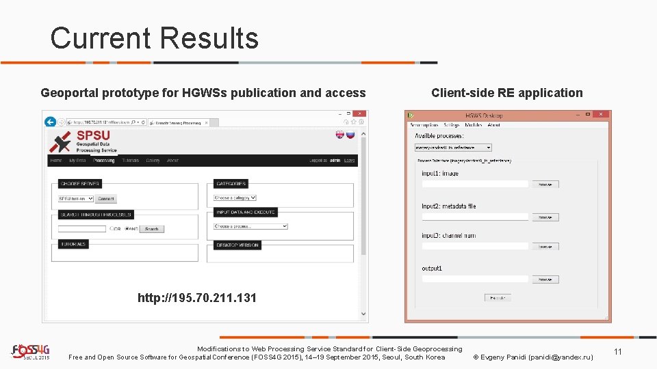Close the browser window
Screen dimensions: 657x369
(359, 114)
